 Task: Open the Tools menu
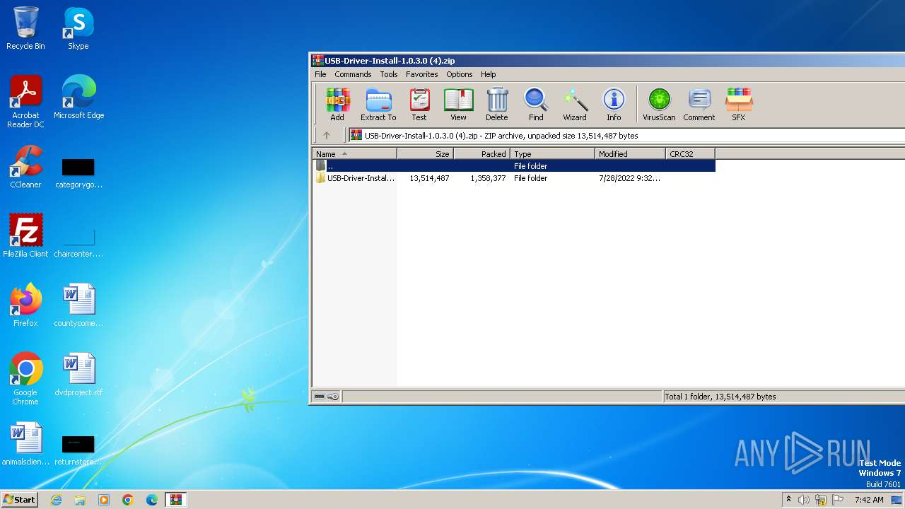coord(389,74)
